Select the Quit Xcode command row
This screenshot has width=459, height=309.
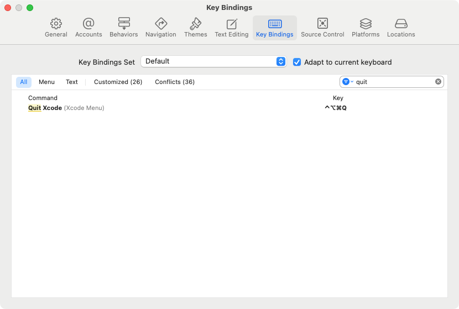click(x=229, y=108)
